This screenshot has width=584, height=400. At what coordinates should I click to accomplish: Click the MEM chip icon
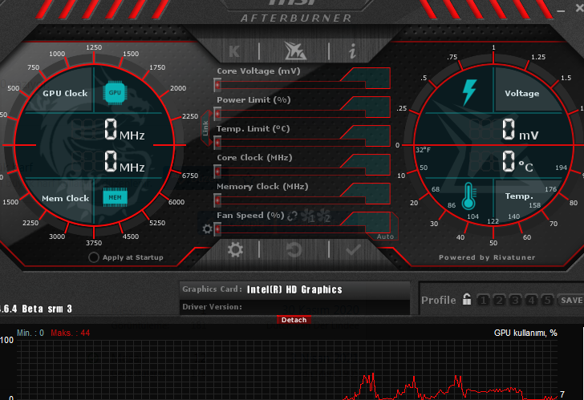(x=115, y=197)
